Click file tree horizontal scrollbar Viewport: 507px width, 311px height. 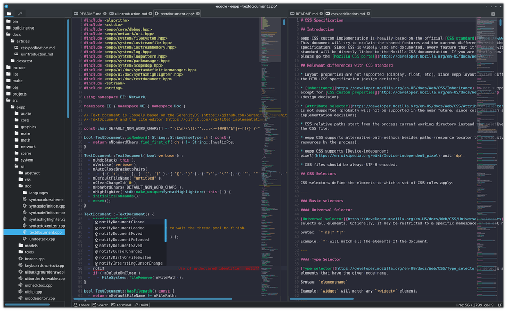tap(27, 305)
